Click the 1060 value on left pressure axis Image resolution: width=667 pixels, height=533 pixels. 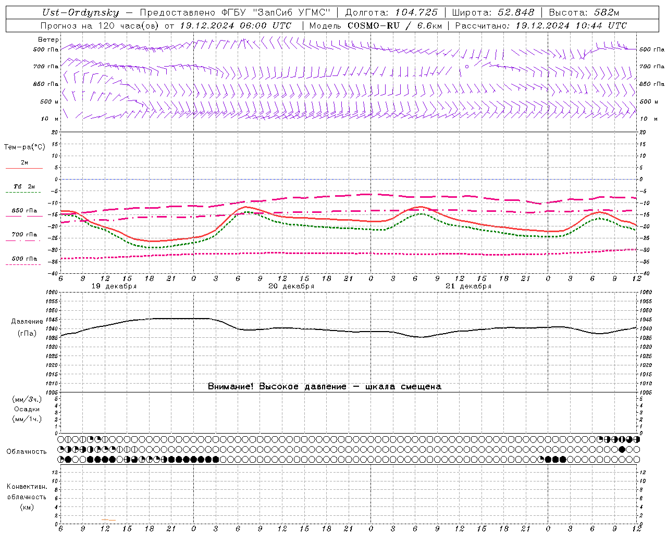51,293
